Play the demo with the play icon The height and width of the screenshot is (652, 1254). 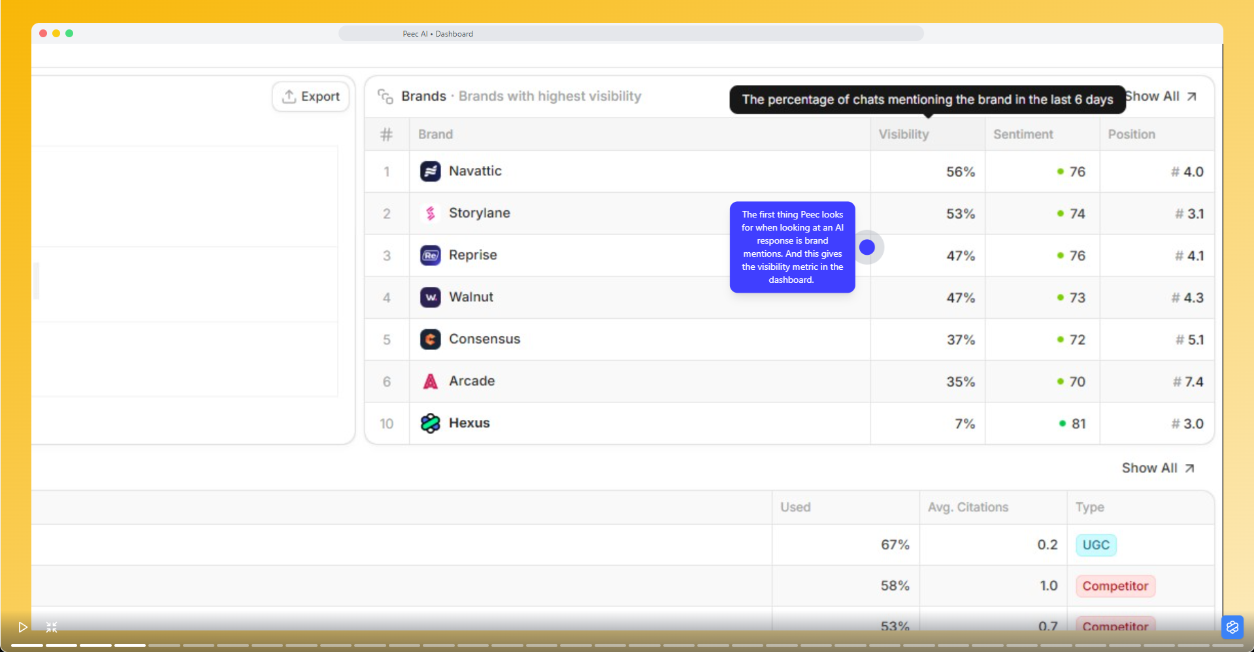[23, 627]
